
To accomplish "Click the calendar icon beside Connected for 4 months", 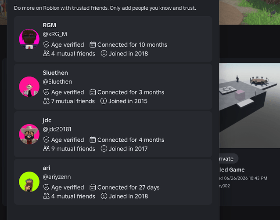I will [93, 140].
